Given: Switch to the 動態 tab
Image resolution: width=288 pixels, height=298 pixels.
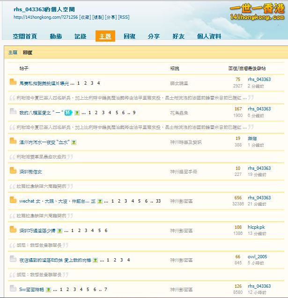Looking at the screenshot, I should [x=56, y=36].
